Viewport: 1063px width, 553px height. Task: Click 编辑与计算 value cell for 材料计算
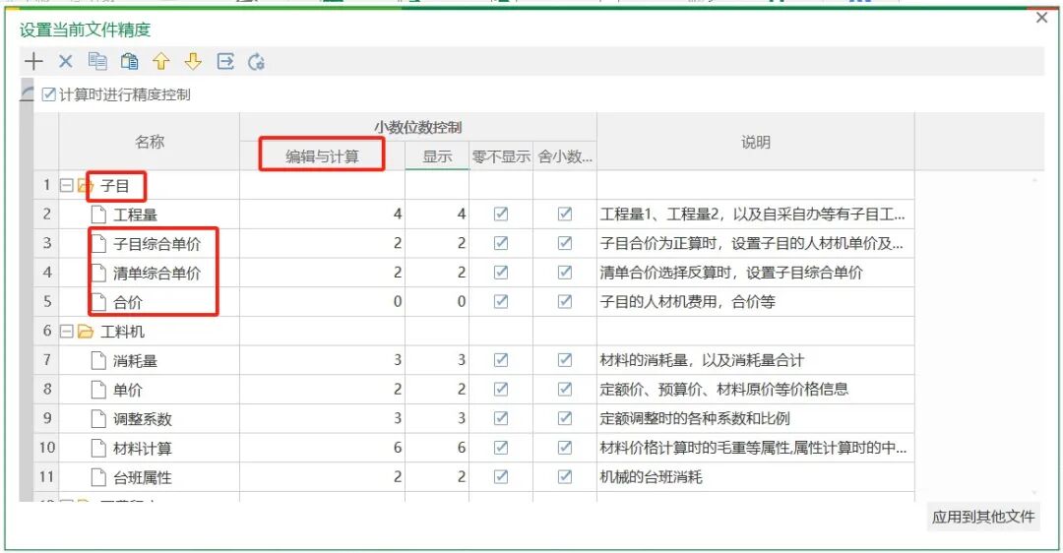(322, 448)
